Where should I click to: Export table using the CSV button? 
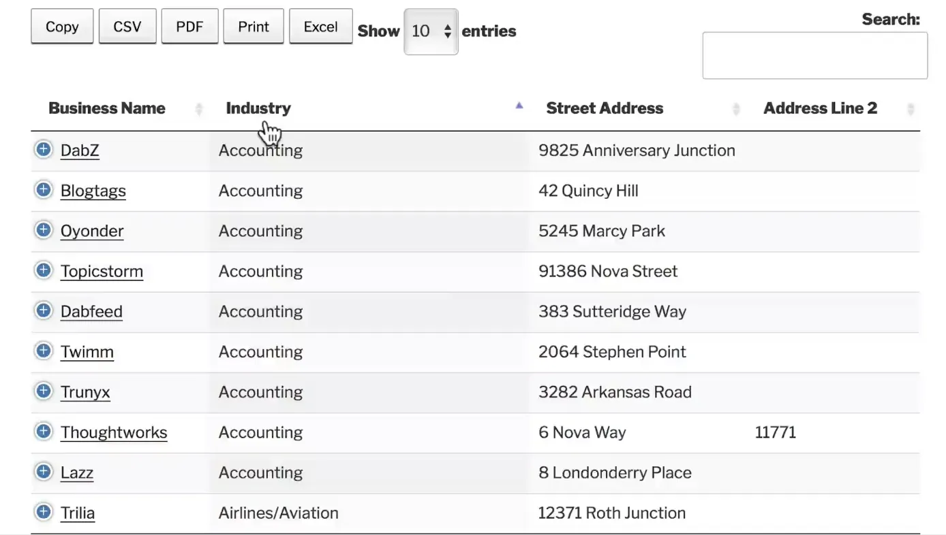click(x=127, y=27)
